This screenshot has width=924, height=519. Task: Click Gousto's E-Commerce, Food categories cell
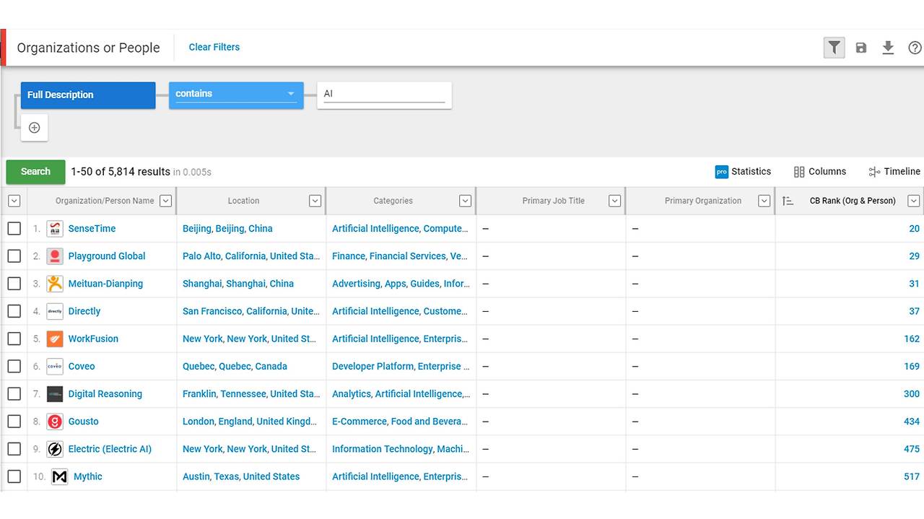pos(401,422)
